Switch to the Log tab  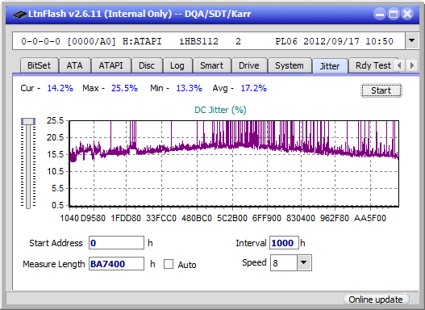[x=177, y=65]
